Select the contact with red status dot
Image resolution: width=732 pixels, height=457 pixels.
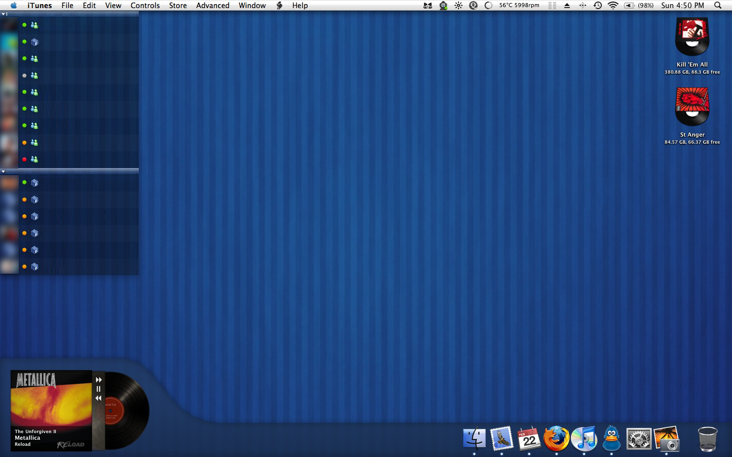click(x=69, y=159)
